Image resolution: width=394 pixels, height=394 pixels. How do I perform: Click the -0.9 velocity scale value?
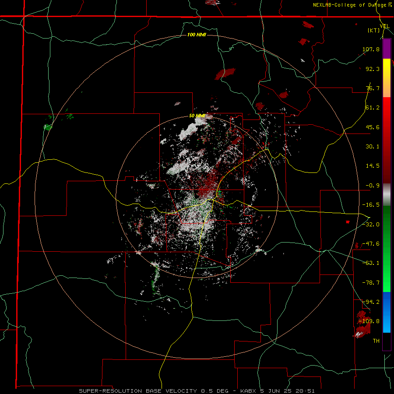tap(373, 186)
